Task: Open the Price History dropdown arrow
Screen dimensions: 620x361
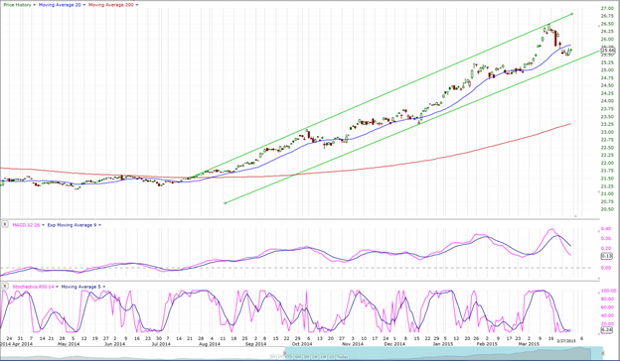Action: 35,5
